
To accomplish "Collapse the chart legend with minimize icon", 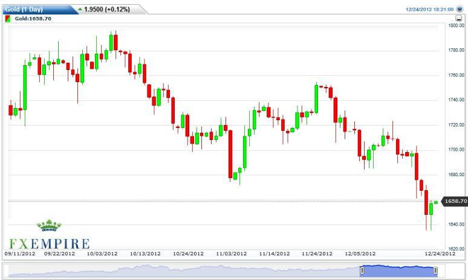I will tap(460, 19).
